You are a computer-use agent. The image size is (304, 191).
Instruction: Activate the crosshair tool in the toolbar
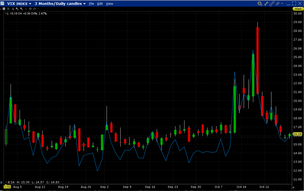point(26,9)
